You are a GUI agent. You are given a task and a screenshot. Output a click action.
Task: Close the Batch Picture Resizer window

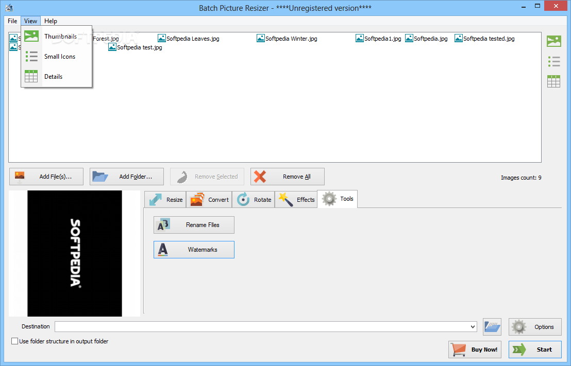click(556, 6)
